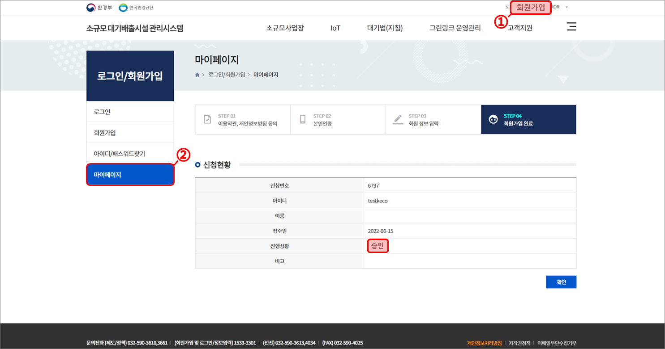Screen dimensions: 665x349
Task: Select 회원가입 in the sidebar
Action: point(130,133)
